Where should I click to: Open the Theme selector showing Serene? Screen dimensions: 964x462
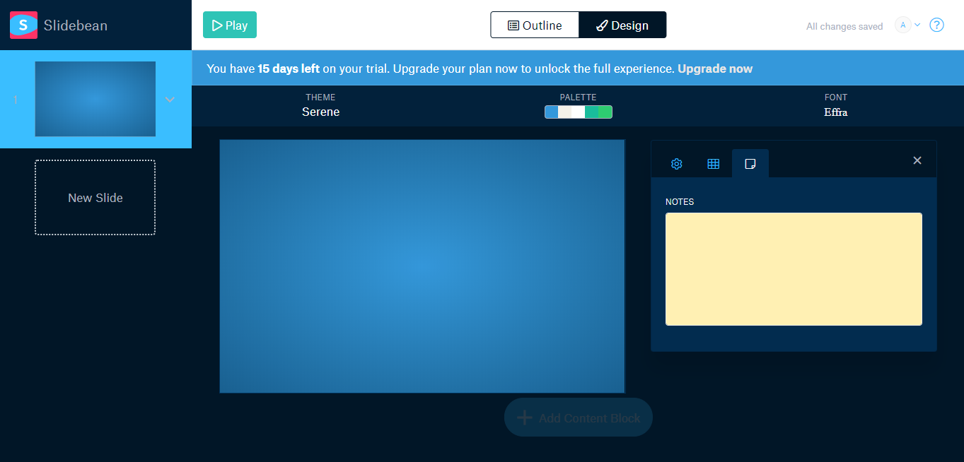point(320,105)
